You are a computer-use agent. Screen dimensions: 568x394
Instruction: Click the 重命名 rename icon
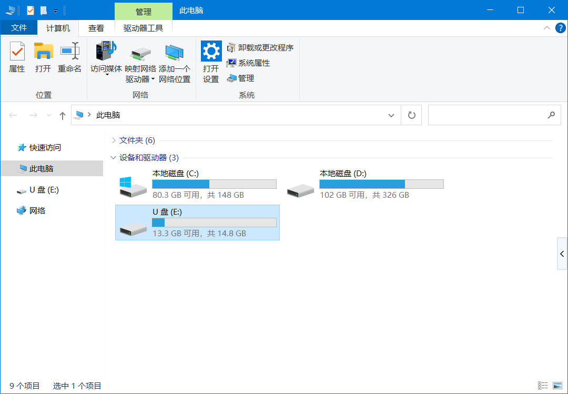click(x=69, y=51)
